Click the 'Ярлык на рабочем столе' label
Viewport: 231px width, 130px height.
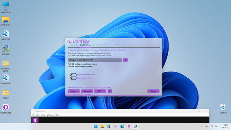(x=86, y=74)
